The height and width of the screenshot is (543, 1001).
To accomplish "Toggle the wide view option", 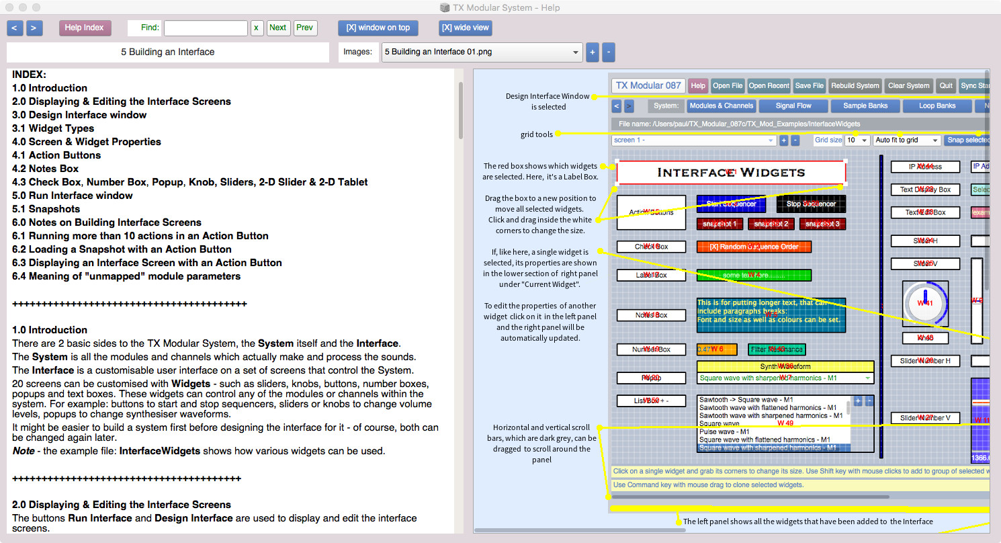I will coord(465,28).
